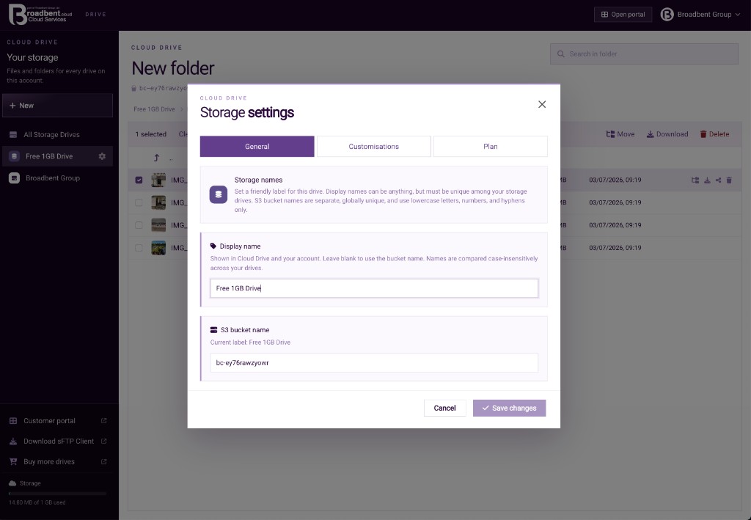Click the storage usage progress bar
Image resolution: width=751 pixels, height=520 pixels.
click(57, 494)
